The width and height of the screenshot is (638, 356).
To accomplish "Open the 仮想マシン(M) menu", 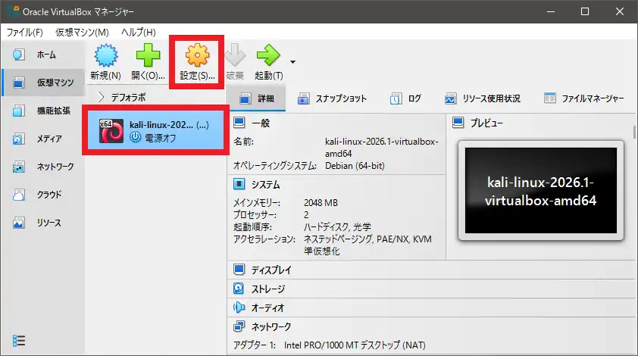I will tap(82, 32).
